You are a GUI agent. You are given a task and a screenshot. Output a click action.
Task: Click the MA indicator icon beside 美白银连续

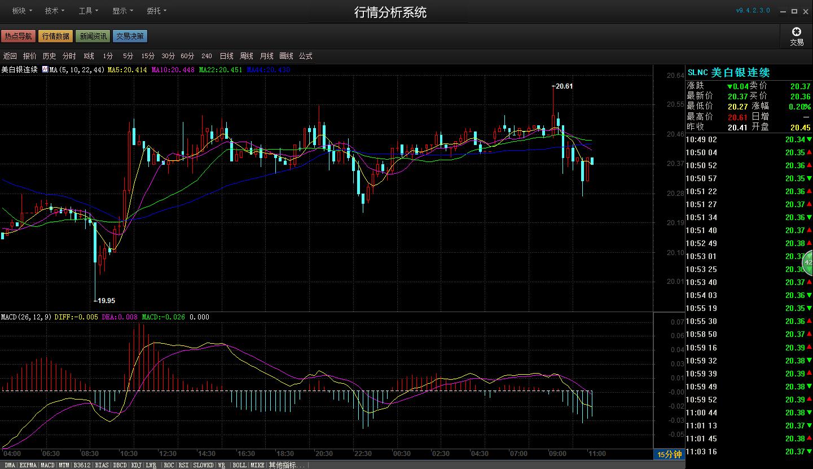45,70
